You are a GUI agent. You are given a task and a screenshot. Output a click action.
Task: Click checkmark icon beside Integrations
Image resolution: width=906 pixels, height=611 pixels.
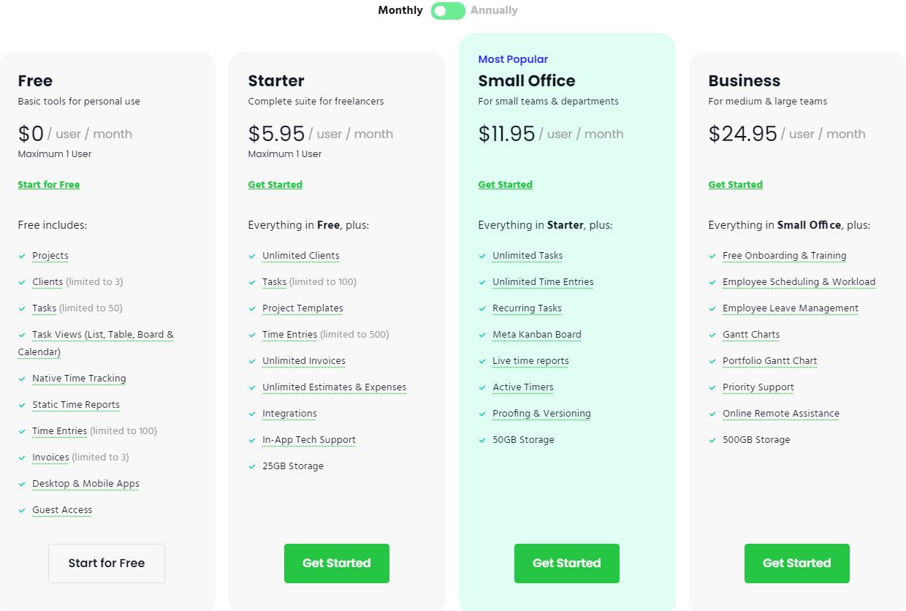(252, 414)
